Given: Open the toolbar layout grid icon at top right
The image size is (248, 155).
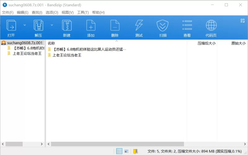Looking at the screenshot, I should point(242,21).
